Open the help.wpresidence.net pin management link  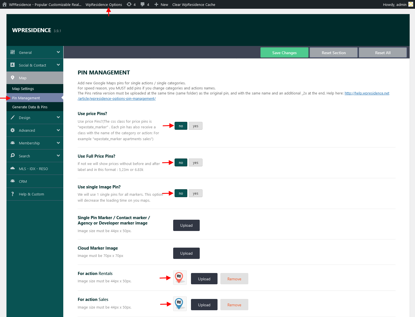click(367, 93)
